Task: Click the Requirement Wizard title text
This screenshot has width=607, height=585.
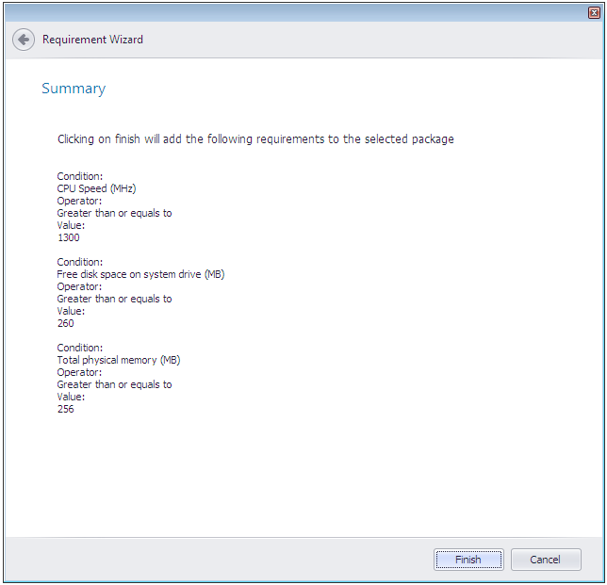Action: [92, 40]
